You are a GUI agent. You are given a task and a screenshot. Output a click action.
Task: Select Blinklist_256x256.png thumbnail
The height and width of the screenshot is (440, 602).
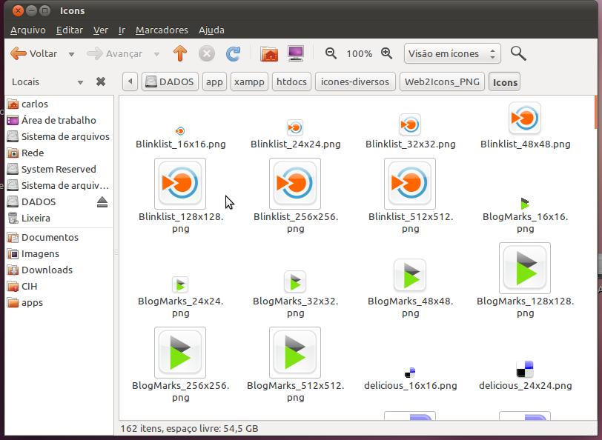pyautogui.click(x=295, y=184)
